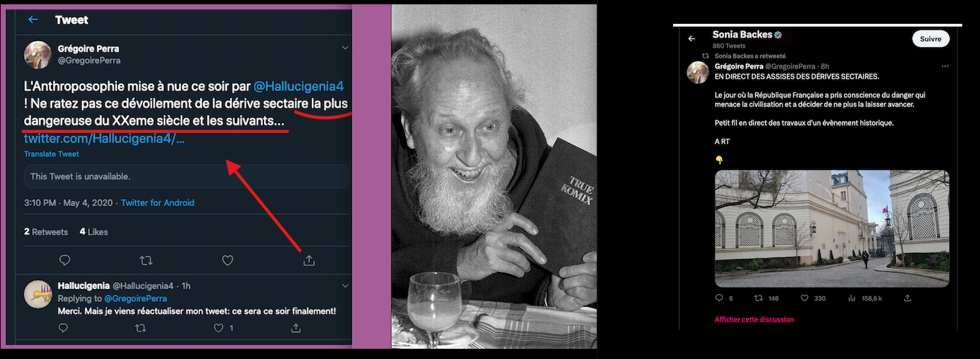Click Translate Tweet
The width and height of the screenshot is (980, 359).
[x=52, y=154]
